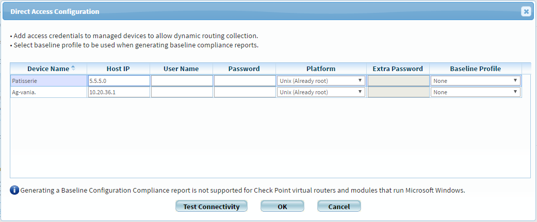
Task: Expand Baseline Profile dropdown for Patisserie
Action: 475,81
